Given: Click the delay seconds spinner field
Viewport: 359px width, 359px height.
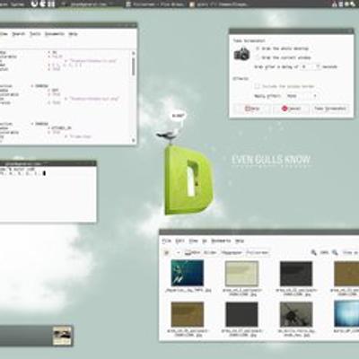Looking at the screenshot, I should (x=311, y=66).
